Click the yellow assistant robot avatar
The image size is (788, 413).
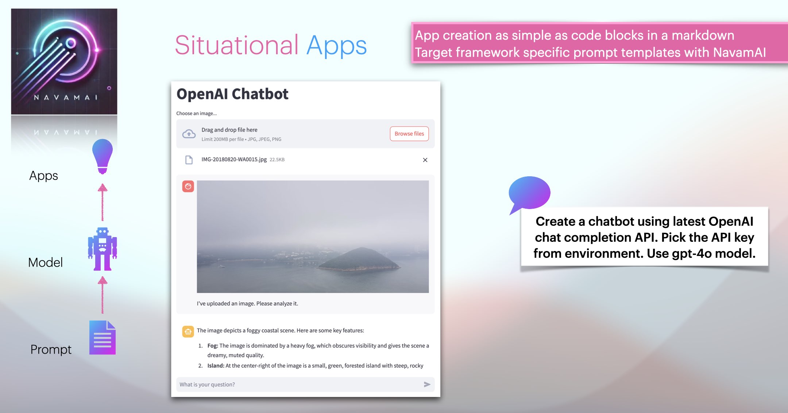point(188,331)
